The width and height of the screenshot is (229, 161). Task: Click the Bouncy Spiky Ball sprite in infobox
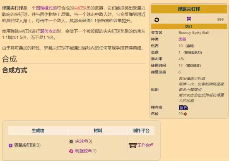click(189, 19)
